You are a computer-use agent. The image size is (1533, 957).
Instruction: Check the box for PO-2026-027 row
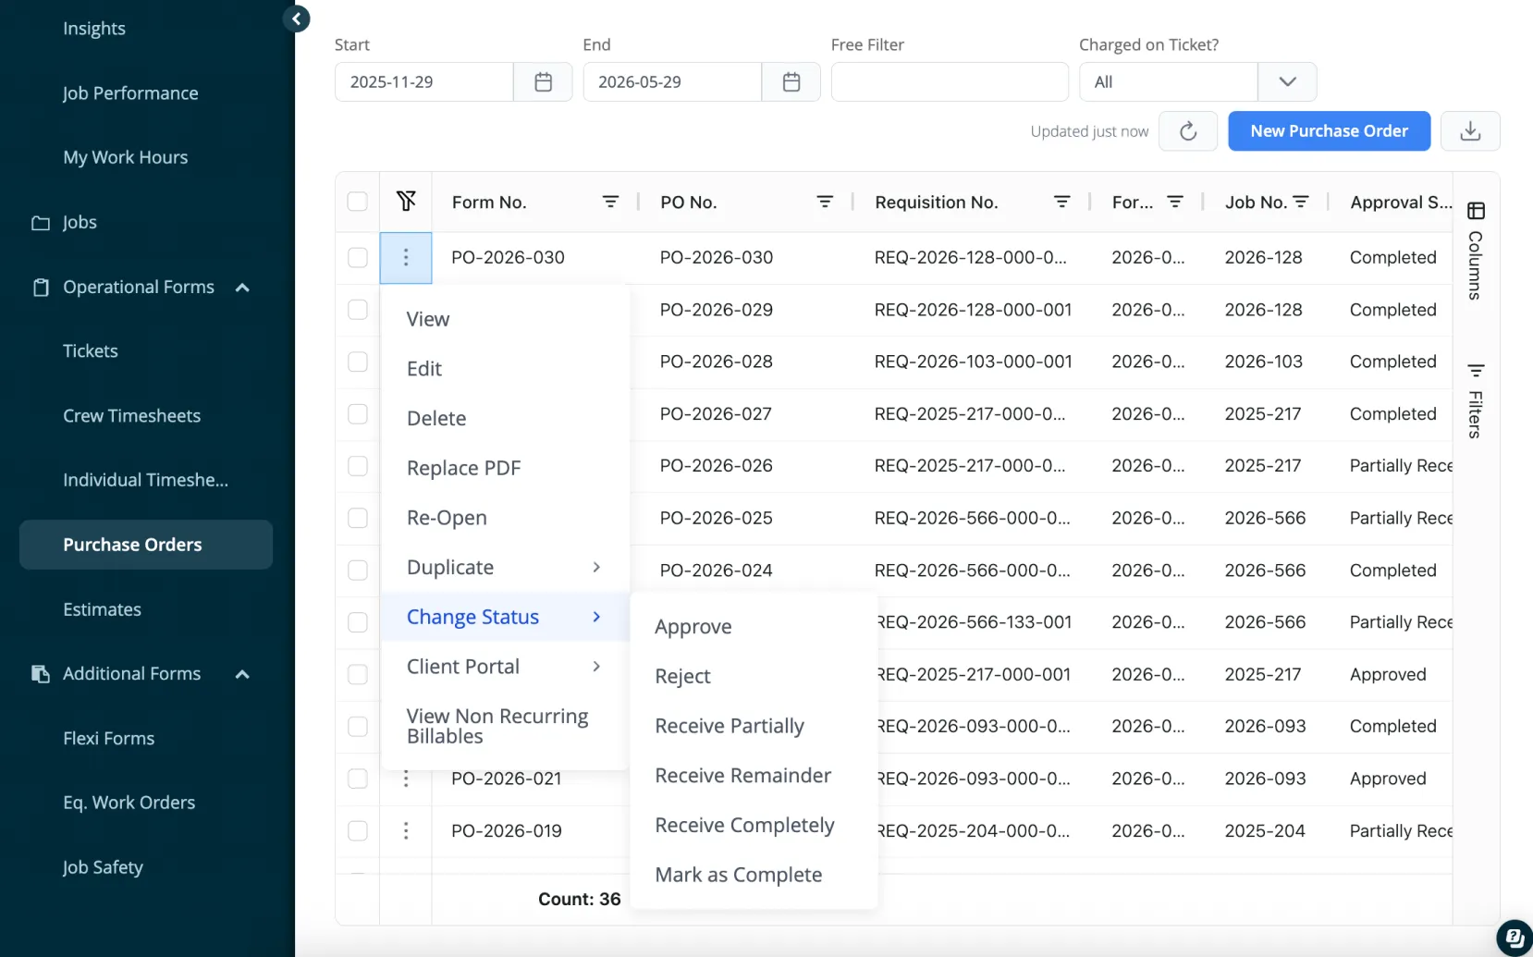point(357,414)
